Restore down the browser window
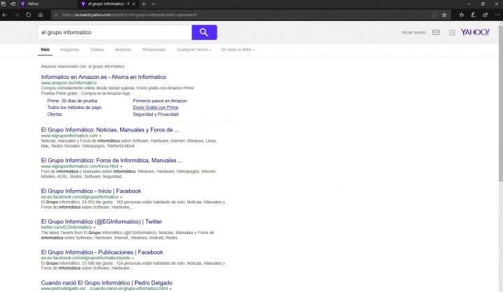Viewport: 503px width, 292px height. pos(483,4)
